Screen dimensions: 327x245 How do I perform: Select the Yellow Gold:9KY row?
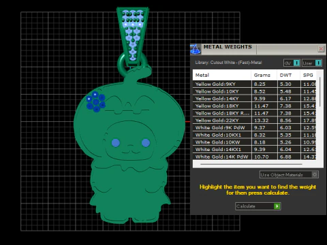(254, 84)
